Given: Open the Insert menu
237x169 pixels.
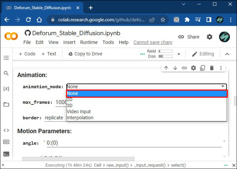Looking at the screenshot, I should point(69,42).
